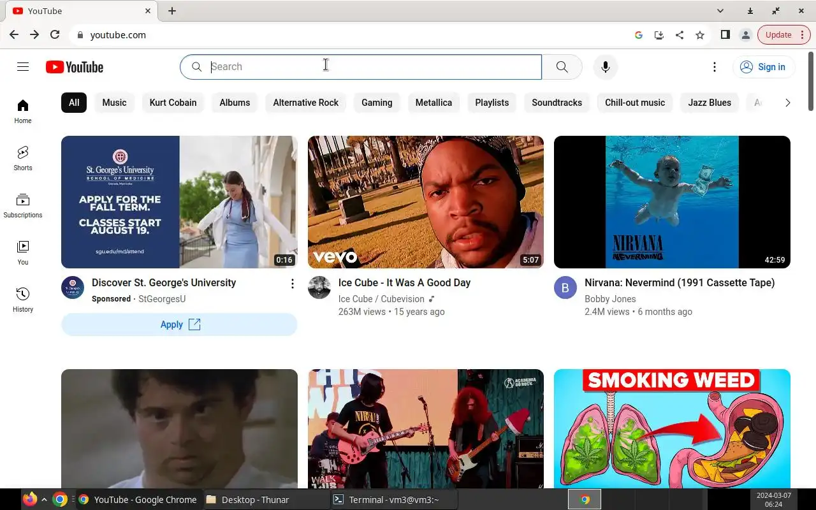Screen dimensions: 816x510
Task: Click Chrome launcher icon in taskbar
Action: click(60, 500)
